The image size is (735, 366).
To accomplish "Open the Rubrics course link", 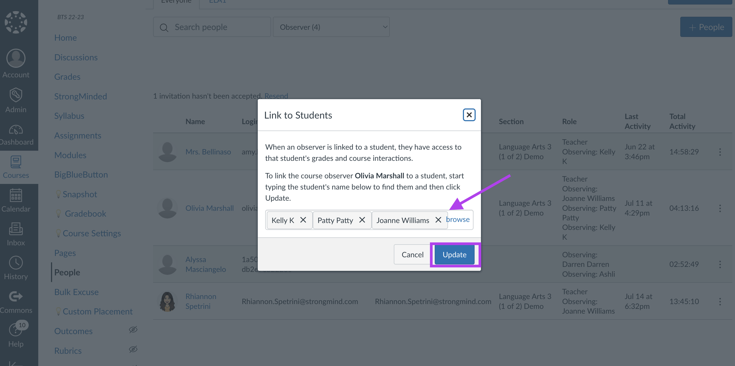I will click(x=68, y=351).
